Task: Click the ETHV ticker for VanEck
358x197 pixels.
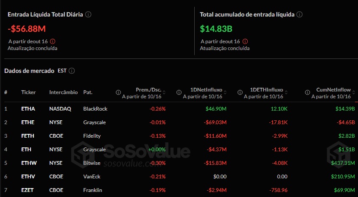Action: [28, 177]
